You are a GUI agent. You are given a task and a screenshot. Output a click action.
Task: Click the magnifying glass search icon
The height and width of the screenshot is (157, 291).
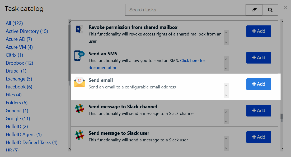[270, 10]
